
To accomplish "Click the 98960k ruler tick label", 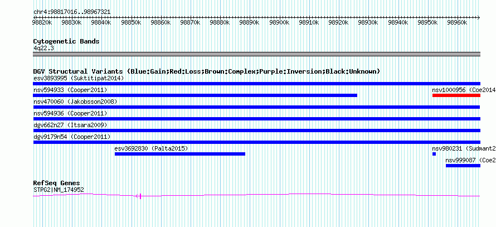I will pyautogui.click(x=458, y=22).
